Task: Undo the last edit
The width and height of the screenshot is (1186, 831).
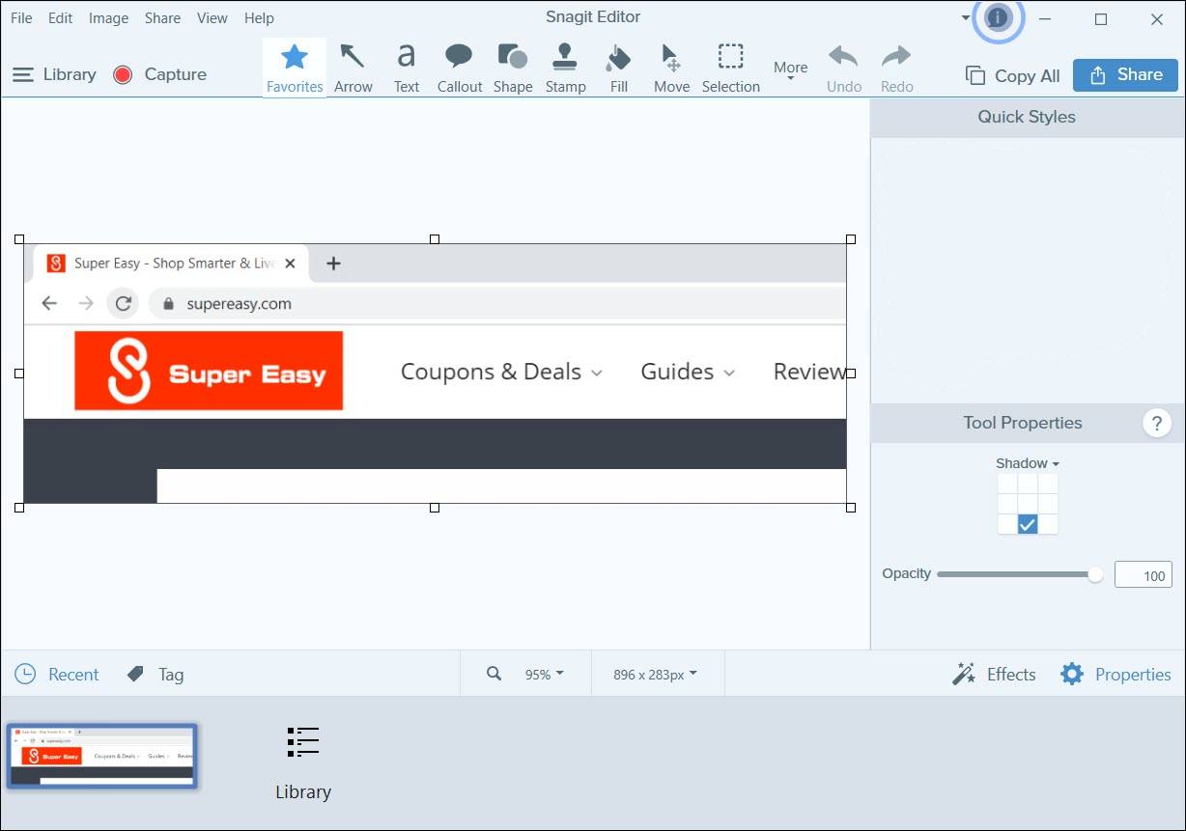Action: tap(844, 68)
